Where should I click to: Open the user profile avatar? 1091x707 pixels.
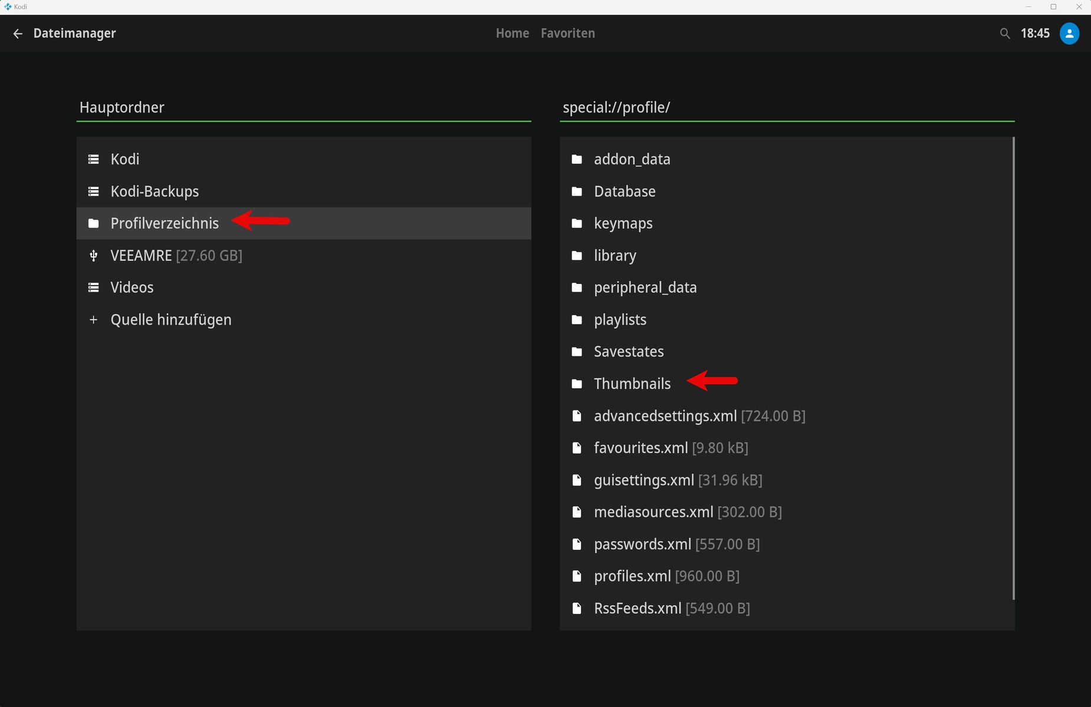coord(1069,34)
